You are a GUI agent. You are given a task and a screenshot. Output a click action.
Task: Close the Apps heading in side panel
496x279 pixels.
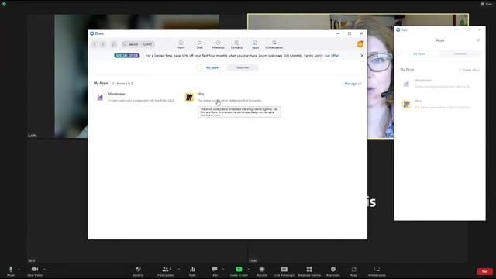click(478, 40)
